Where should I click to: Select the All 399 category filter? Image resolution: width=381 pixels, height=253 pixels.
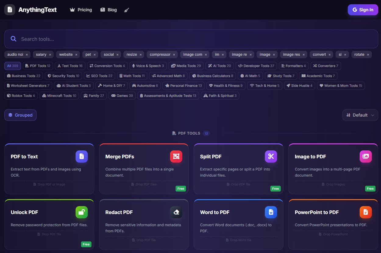(x=12, y=66)
